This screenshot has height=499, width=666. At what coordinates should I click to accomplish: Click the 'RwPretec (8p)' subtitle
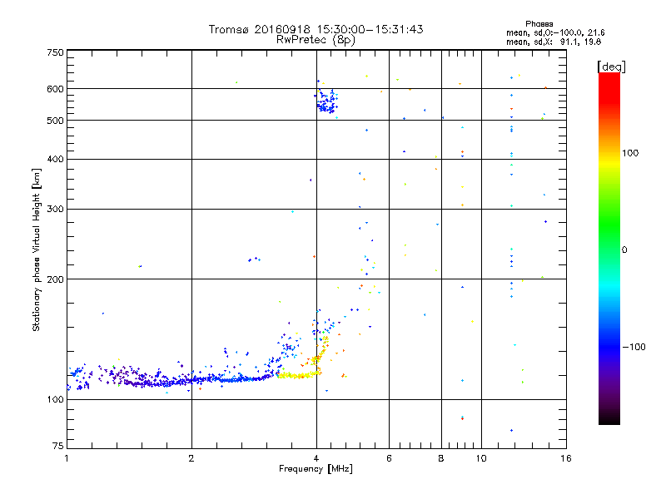click(316, 40)
